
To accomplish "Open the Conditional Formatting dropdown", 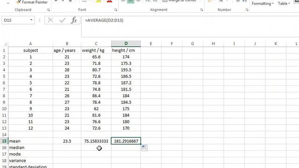I will pos(263,3).
